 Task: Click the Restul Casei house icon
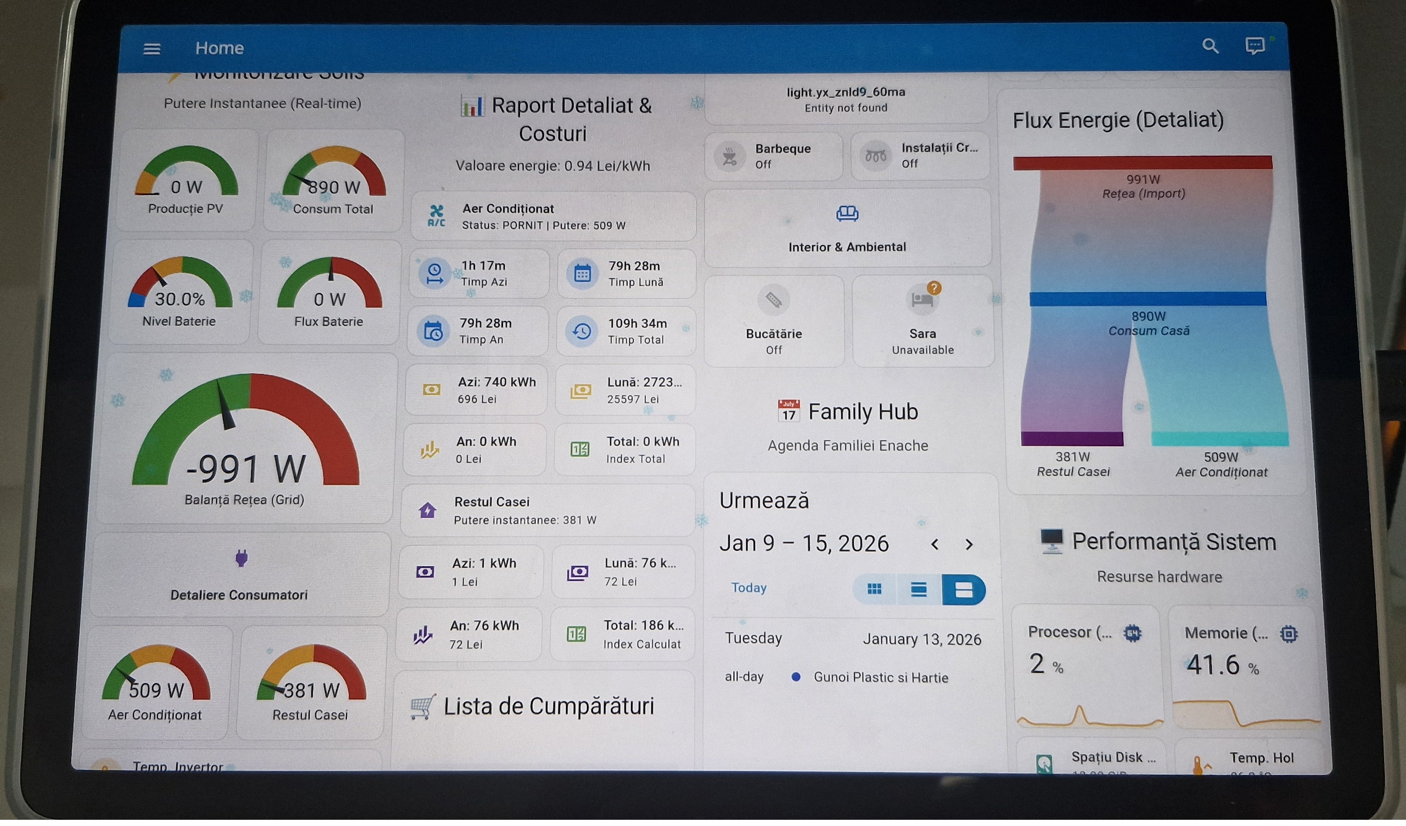pos(427,511)
